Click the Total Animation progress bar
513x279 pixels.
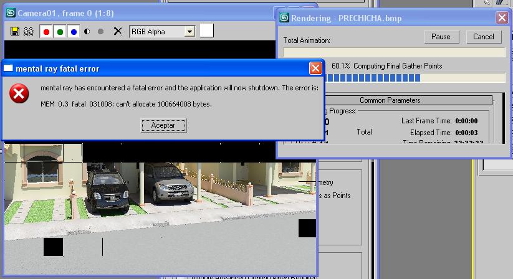(394, 52)
